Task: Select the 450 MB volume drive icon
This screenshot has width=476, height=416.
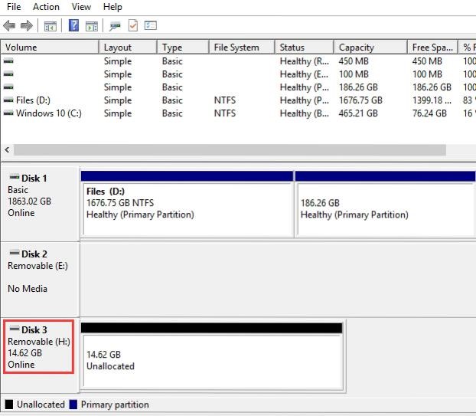Action: coord(8,61)
